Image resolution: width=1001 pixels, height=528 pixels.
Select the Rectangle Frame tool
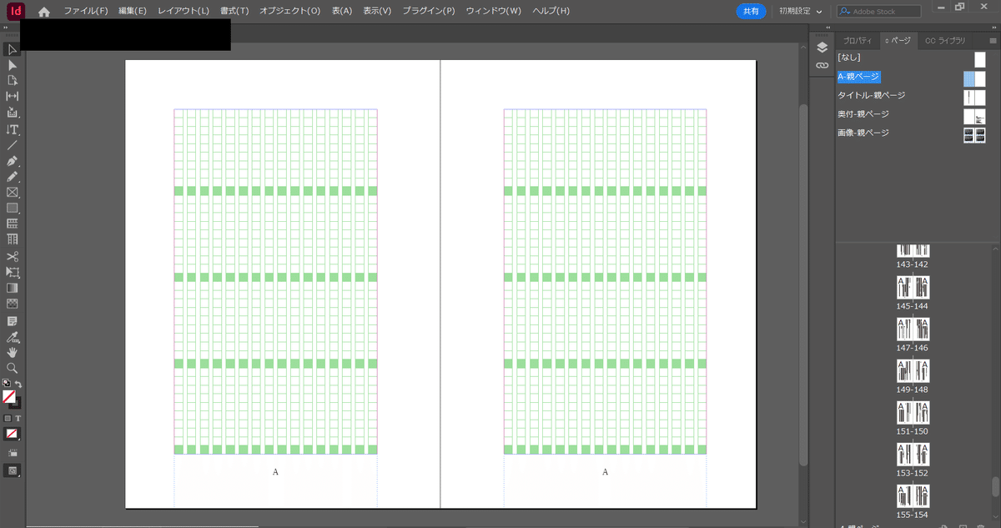click(13, 193)
